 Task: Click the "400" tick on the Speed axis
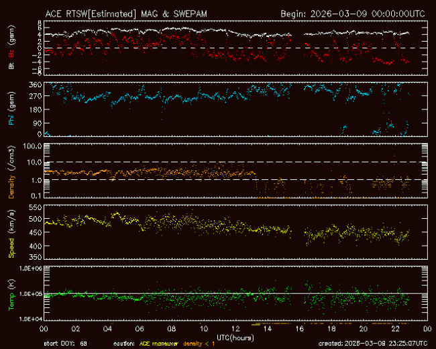coord(36,246)
